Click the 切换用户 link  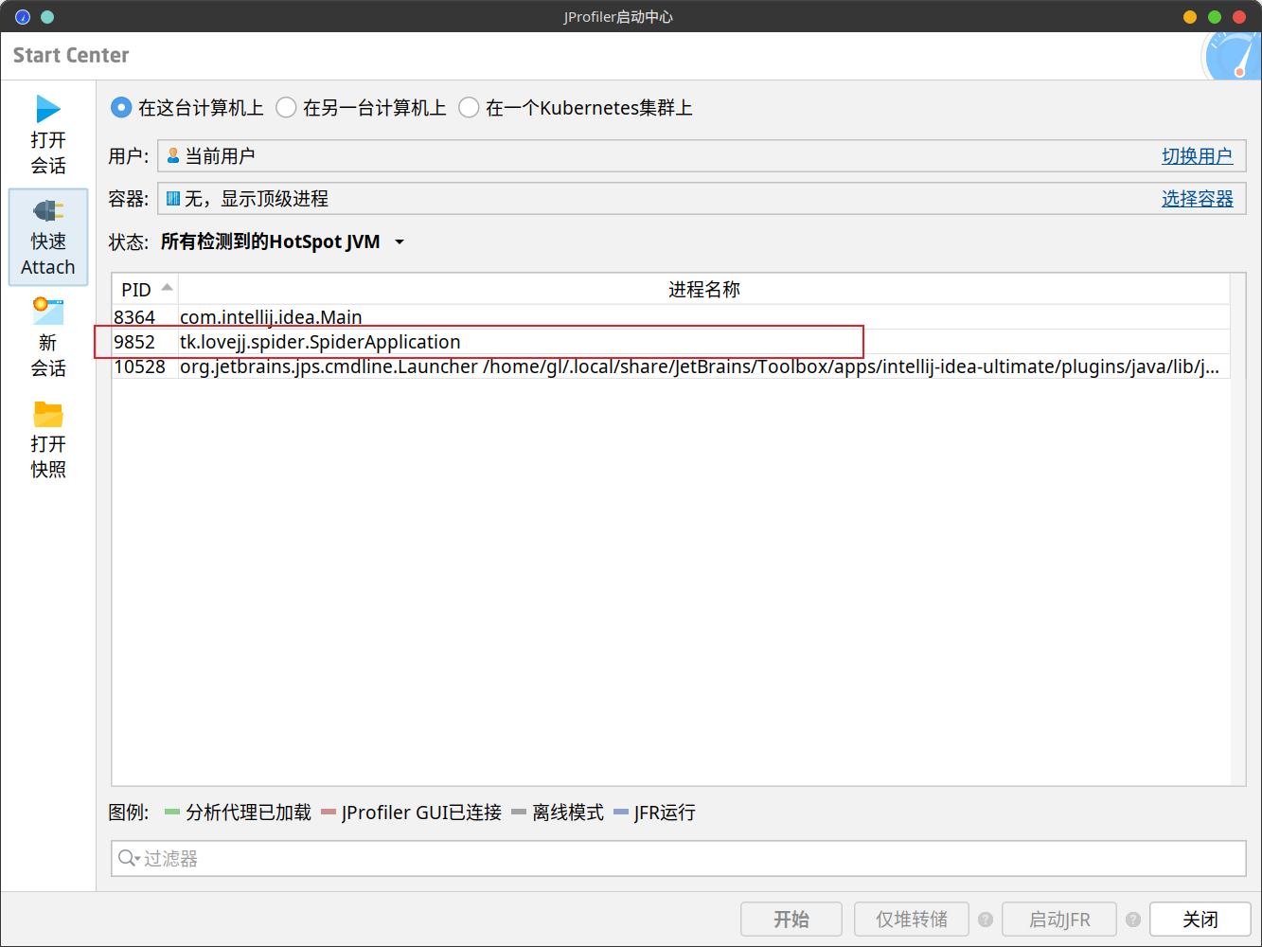pos(1197,156)
